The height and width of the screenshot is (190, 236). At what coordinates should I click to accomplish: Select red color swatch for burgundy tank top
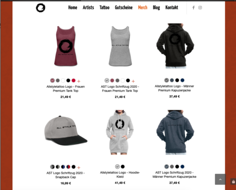73,80
